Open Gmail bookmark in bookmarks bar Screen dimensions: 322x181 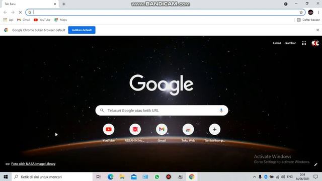(x=24, y=20)
